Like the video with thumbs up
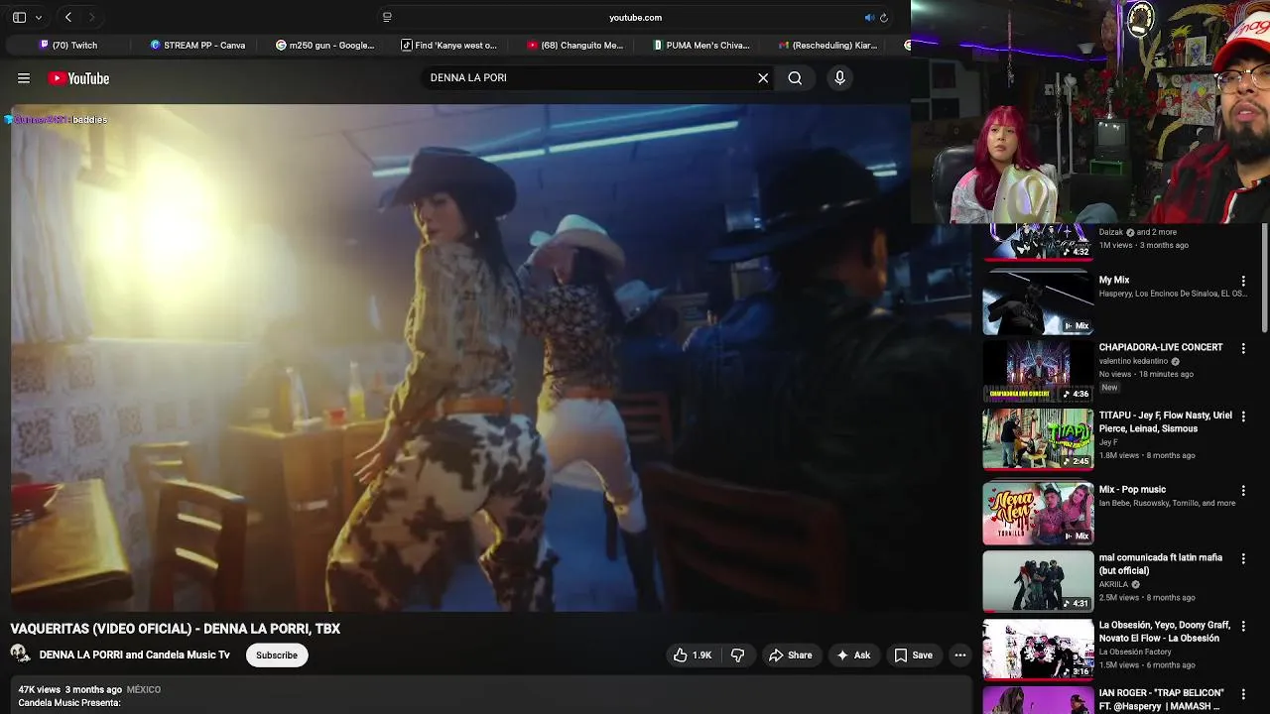 (693, 655)
